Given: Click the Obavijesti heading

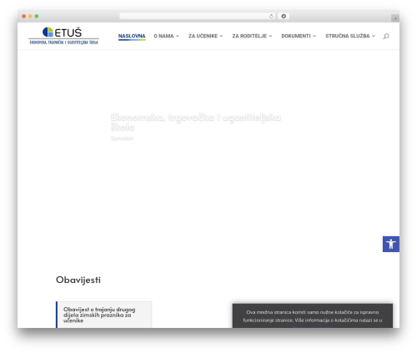Looking at the screenshot, I should (x=78, y=280).
